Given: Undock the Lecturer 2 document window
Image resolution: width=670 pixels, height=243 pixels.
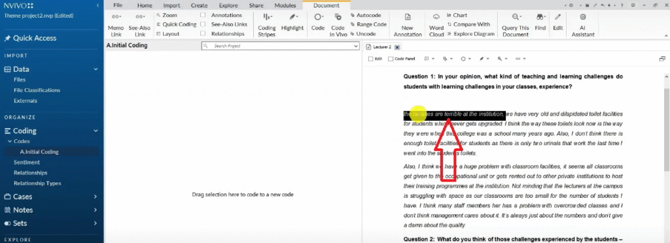Looking at the screenshot, I should [662, 59].
